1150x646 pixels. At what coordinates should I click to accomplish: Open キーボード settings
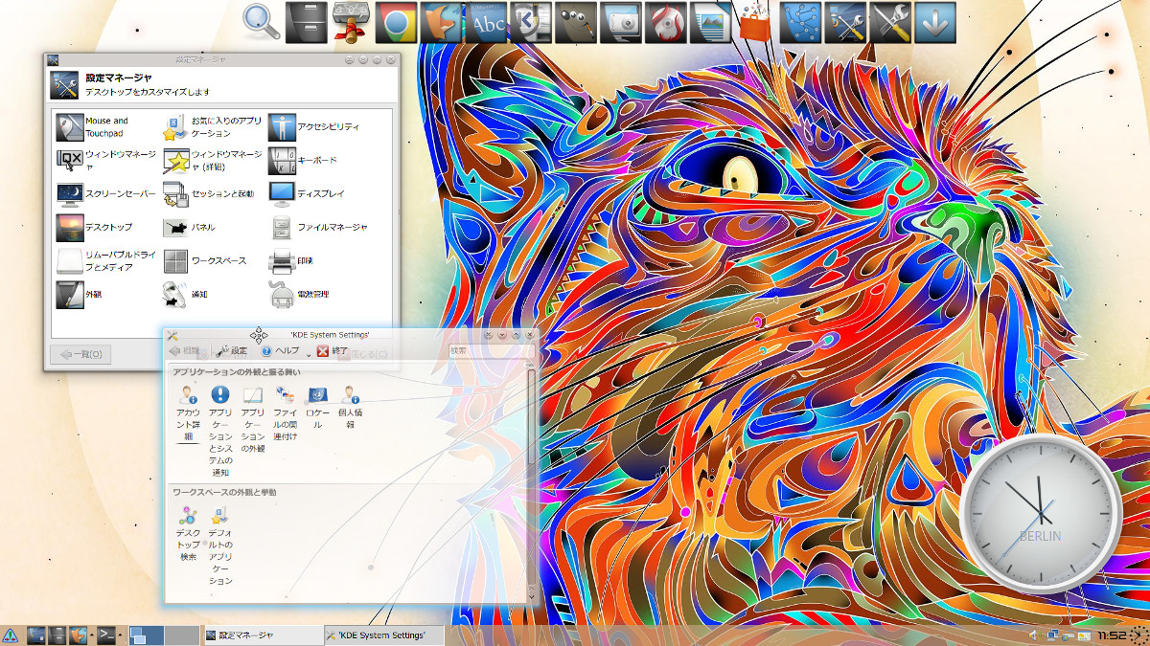(x=303, y=160)
